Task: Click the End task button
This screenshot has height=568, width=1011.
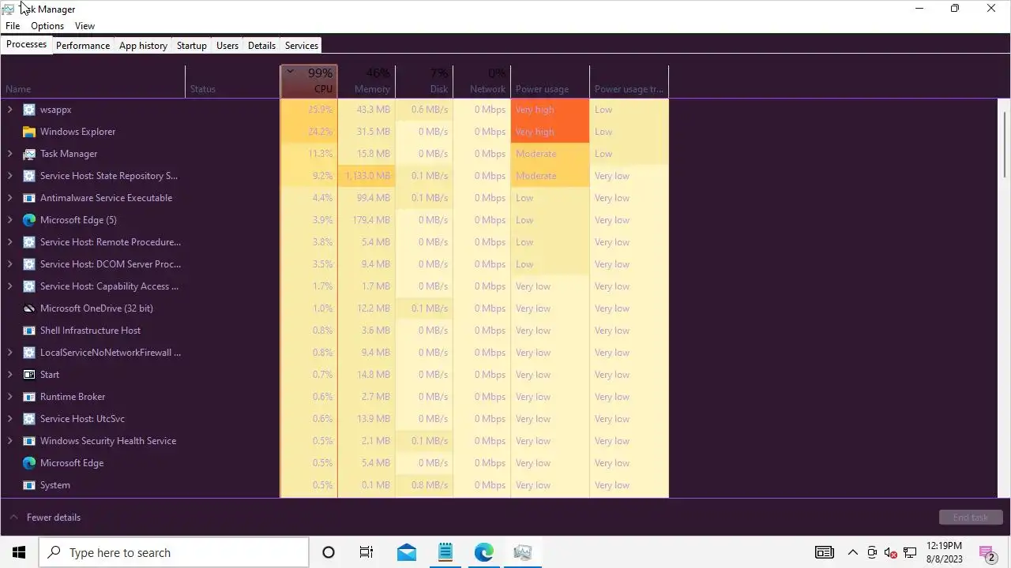Action: pos(971,518)
